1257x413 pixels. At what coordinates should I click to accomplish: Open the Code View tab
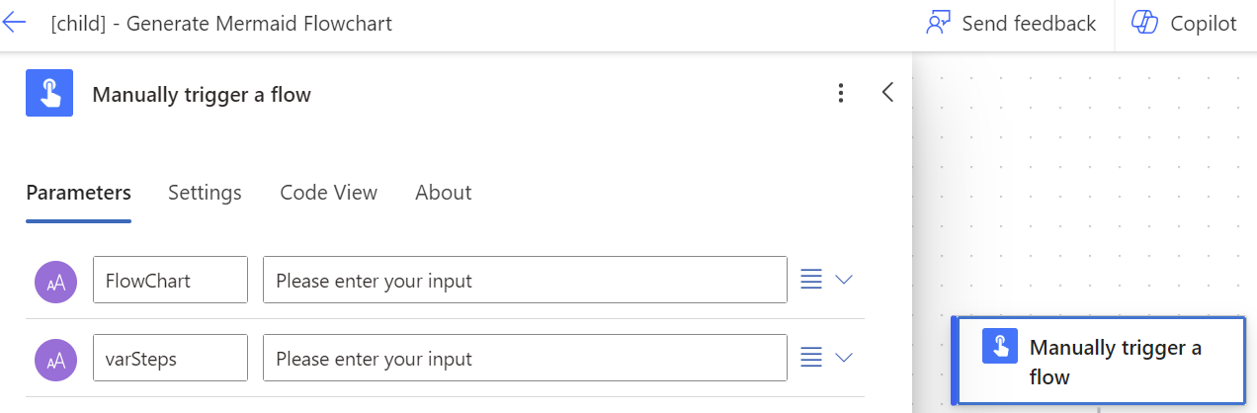coord(328,193)
